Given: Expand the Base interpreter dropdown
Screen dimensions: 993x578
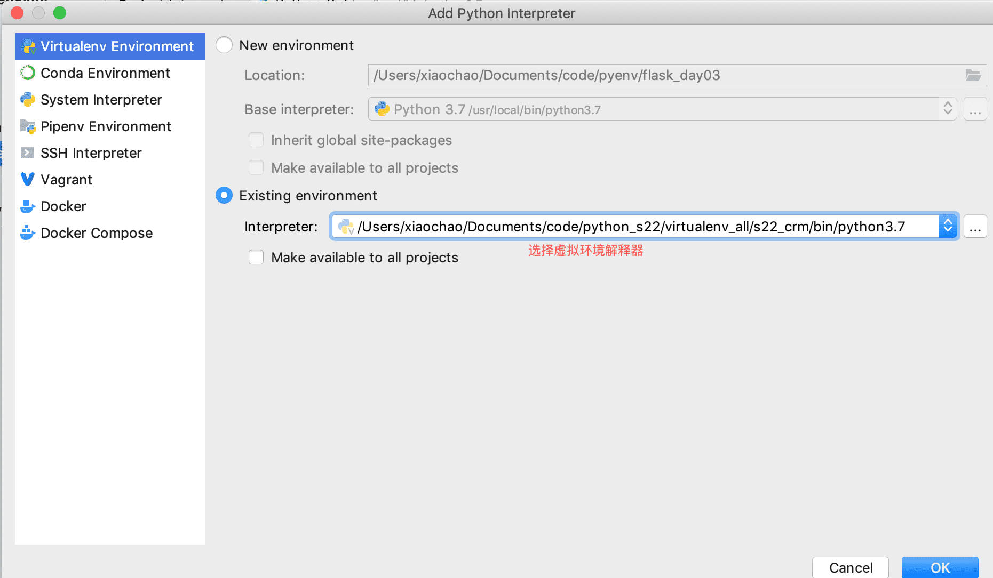Looking at the screenshot, I should coord(948,109).
